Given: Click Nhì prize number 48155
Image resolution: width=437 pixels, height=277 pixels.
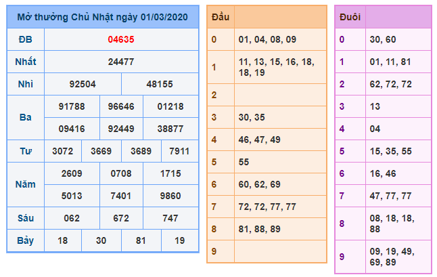Looking at the screenshot, I should [x=160, y=84].
